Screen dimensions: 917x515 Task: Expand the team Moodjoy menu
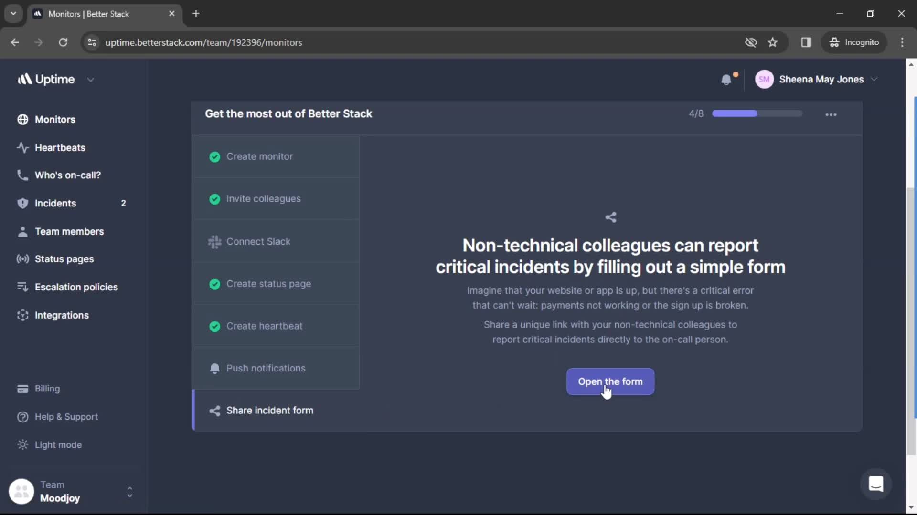[128, 491]
